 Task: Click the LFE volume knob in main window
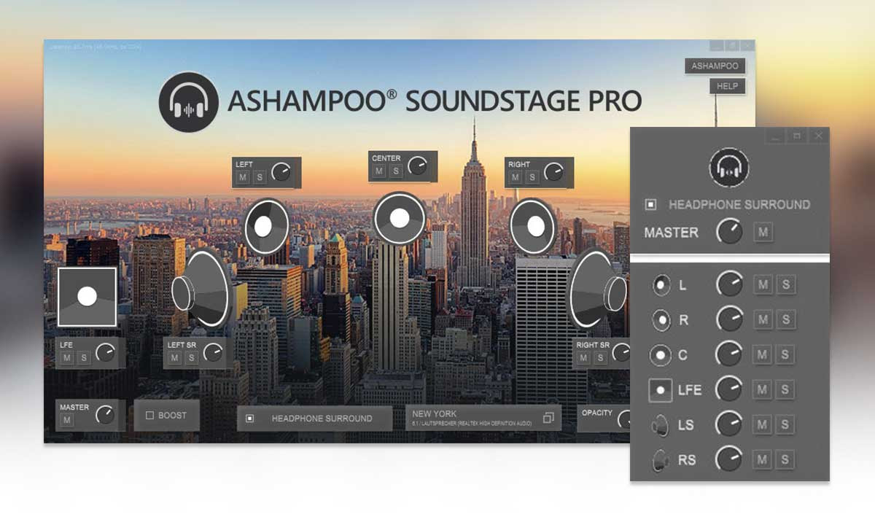106,353
